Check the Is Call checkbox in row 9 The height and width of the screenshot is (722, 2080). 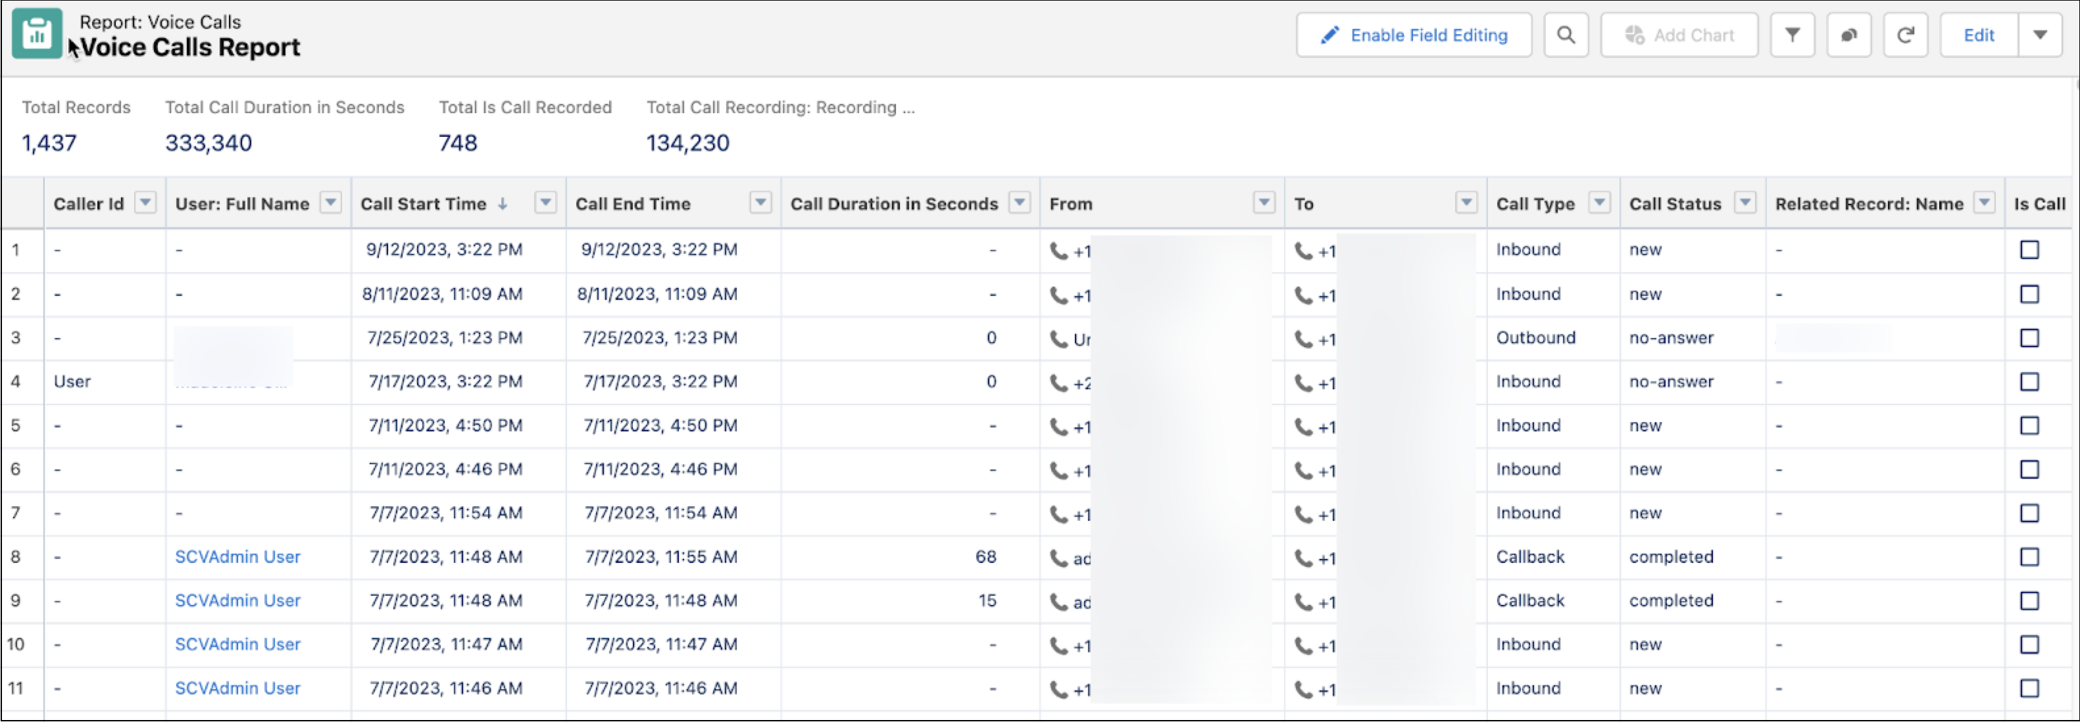click(x=2029, y=601)
